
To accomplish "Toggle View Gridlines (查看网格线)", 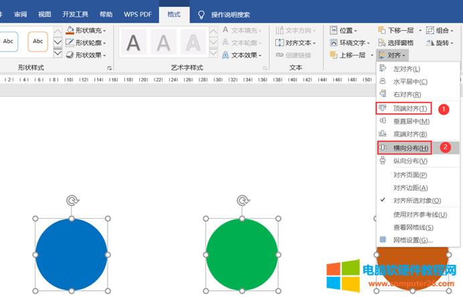I will [418, 227].
